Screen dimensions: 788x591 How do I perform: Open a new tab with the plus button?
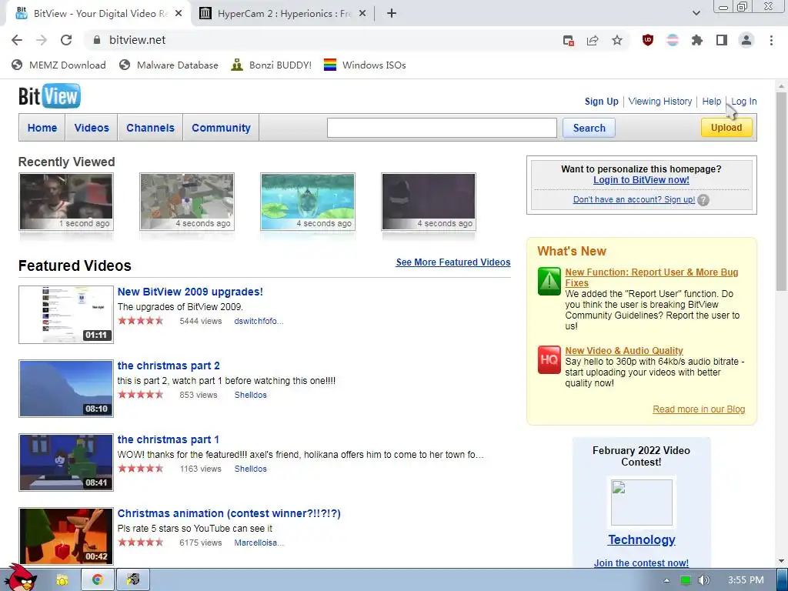tap(392, 14)
